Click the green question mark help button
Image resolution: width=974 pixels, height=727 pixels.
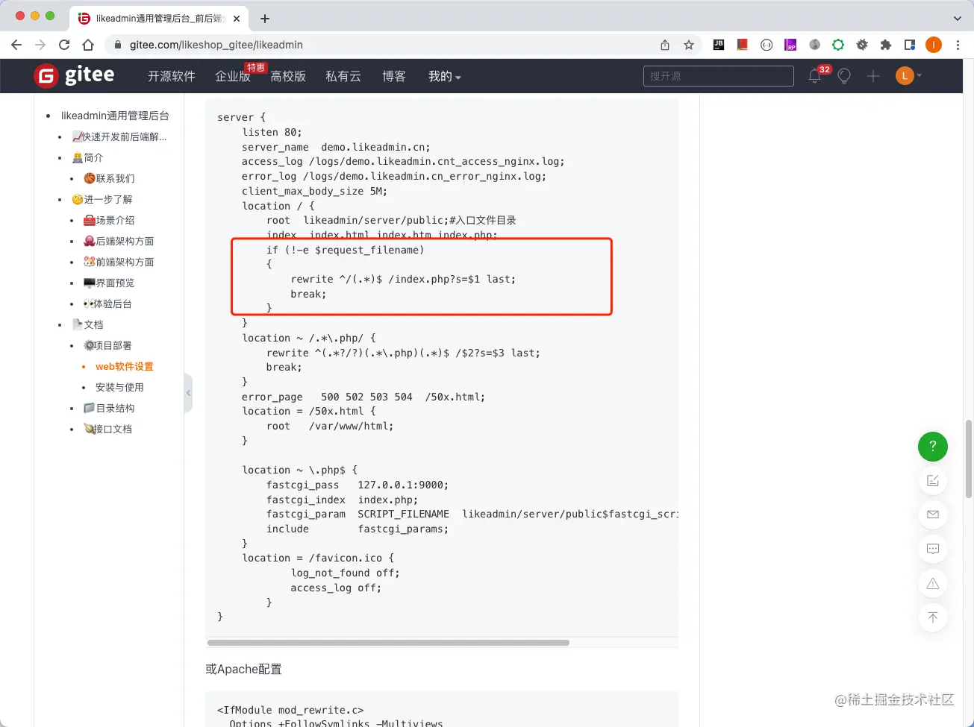click(932, 447)
